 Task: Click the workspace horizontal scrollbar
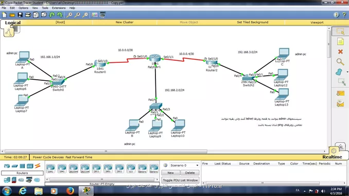106,151
